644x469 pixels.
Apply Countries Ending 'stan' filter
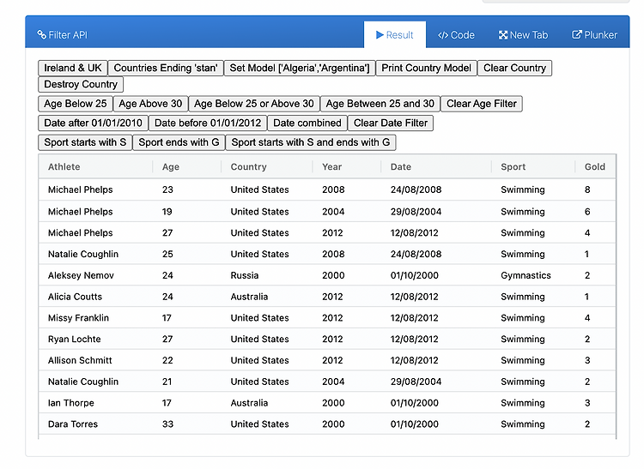[166, 68]
